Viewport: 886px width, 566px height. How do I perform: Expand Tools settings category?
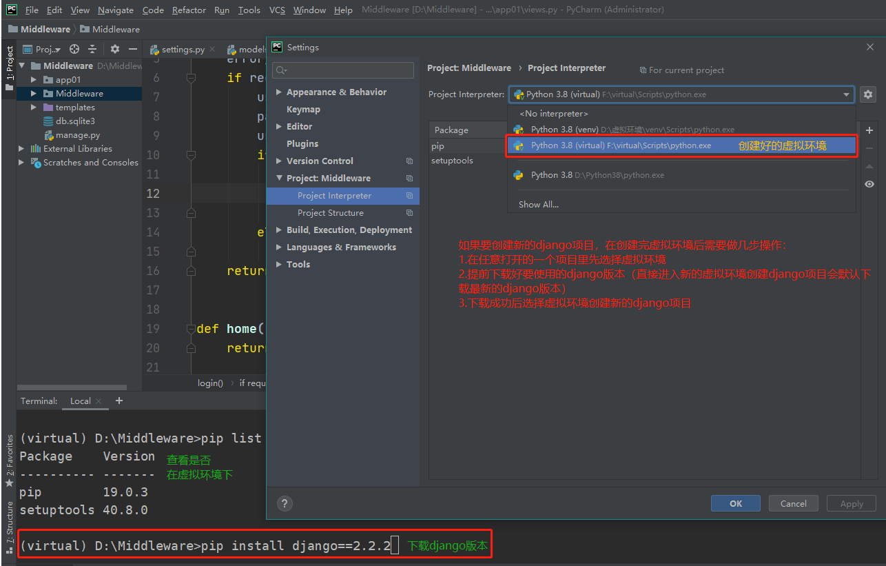[279, 265]
